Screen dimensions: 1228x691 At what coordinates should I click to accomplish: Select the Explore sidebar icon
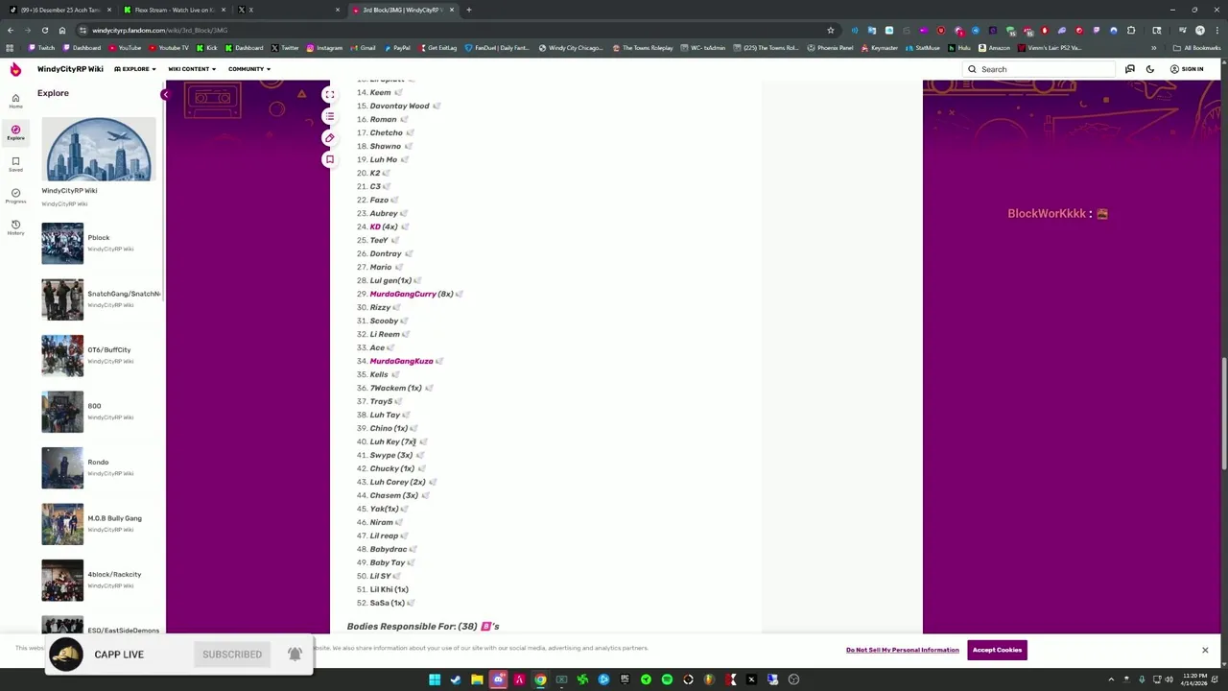click(x=15, y=132)
